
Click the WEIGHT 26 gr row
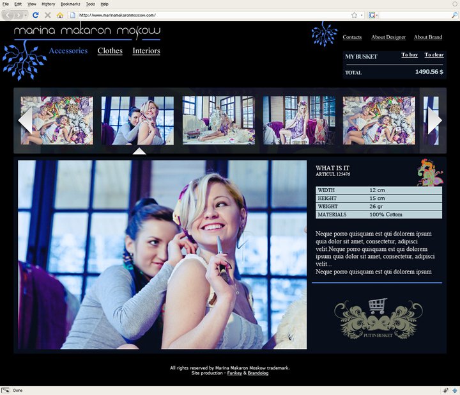pos(379,206)
